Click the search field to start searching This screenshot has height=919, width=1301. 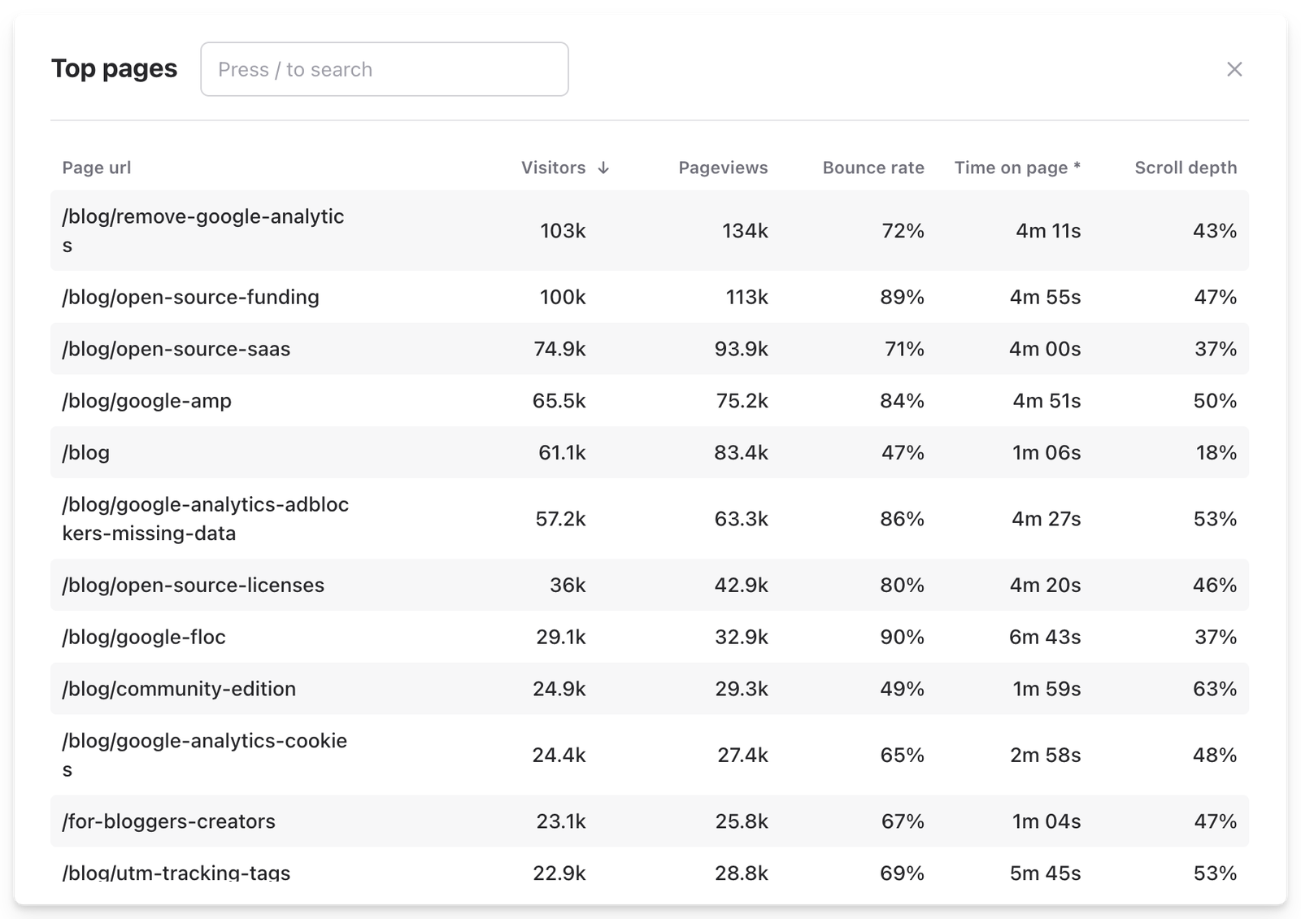click(384, 68)
